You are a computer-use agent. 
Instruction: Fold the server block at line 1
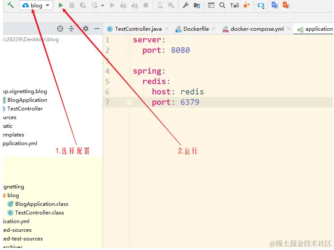(x=129, y=40)
